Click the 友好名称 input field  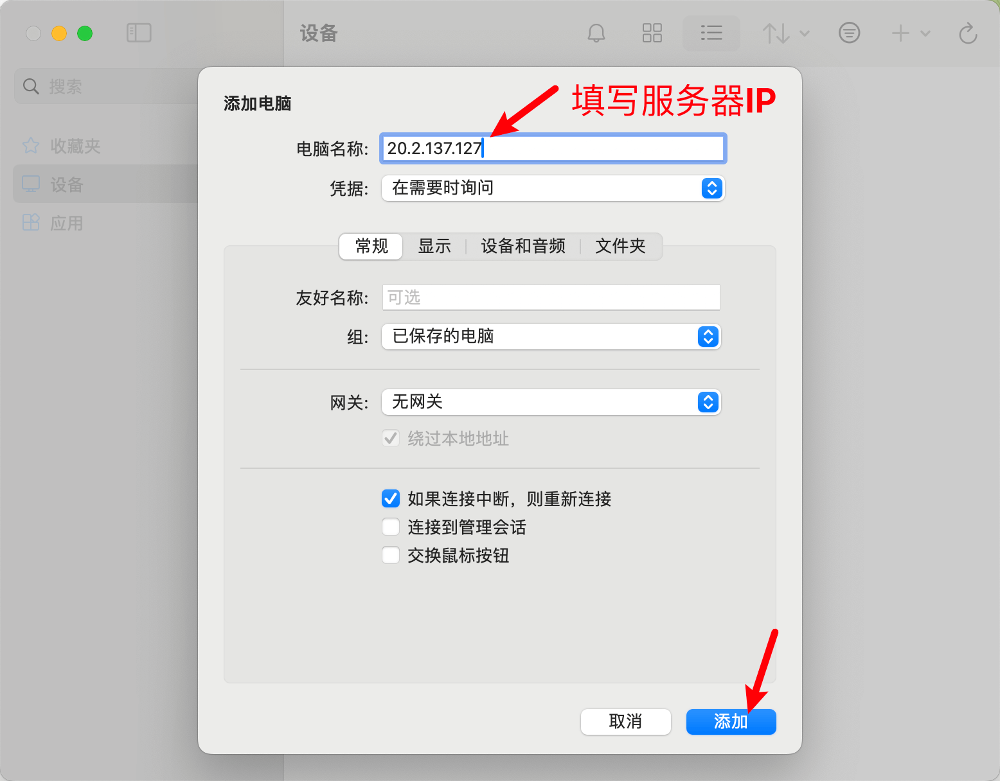[x=551, y=297]
